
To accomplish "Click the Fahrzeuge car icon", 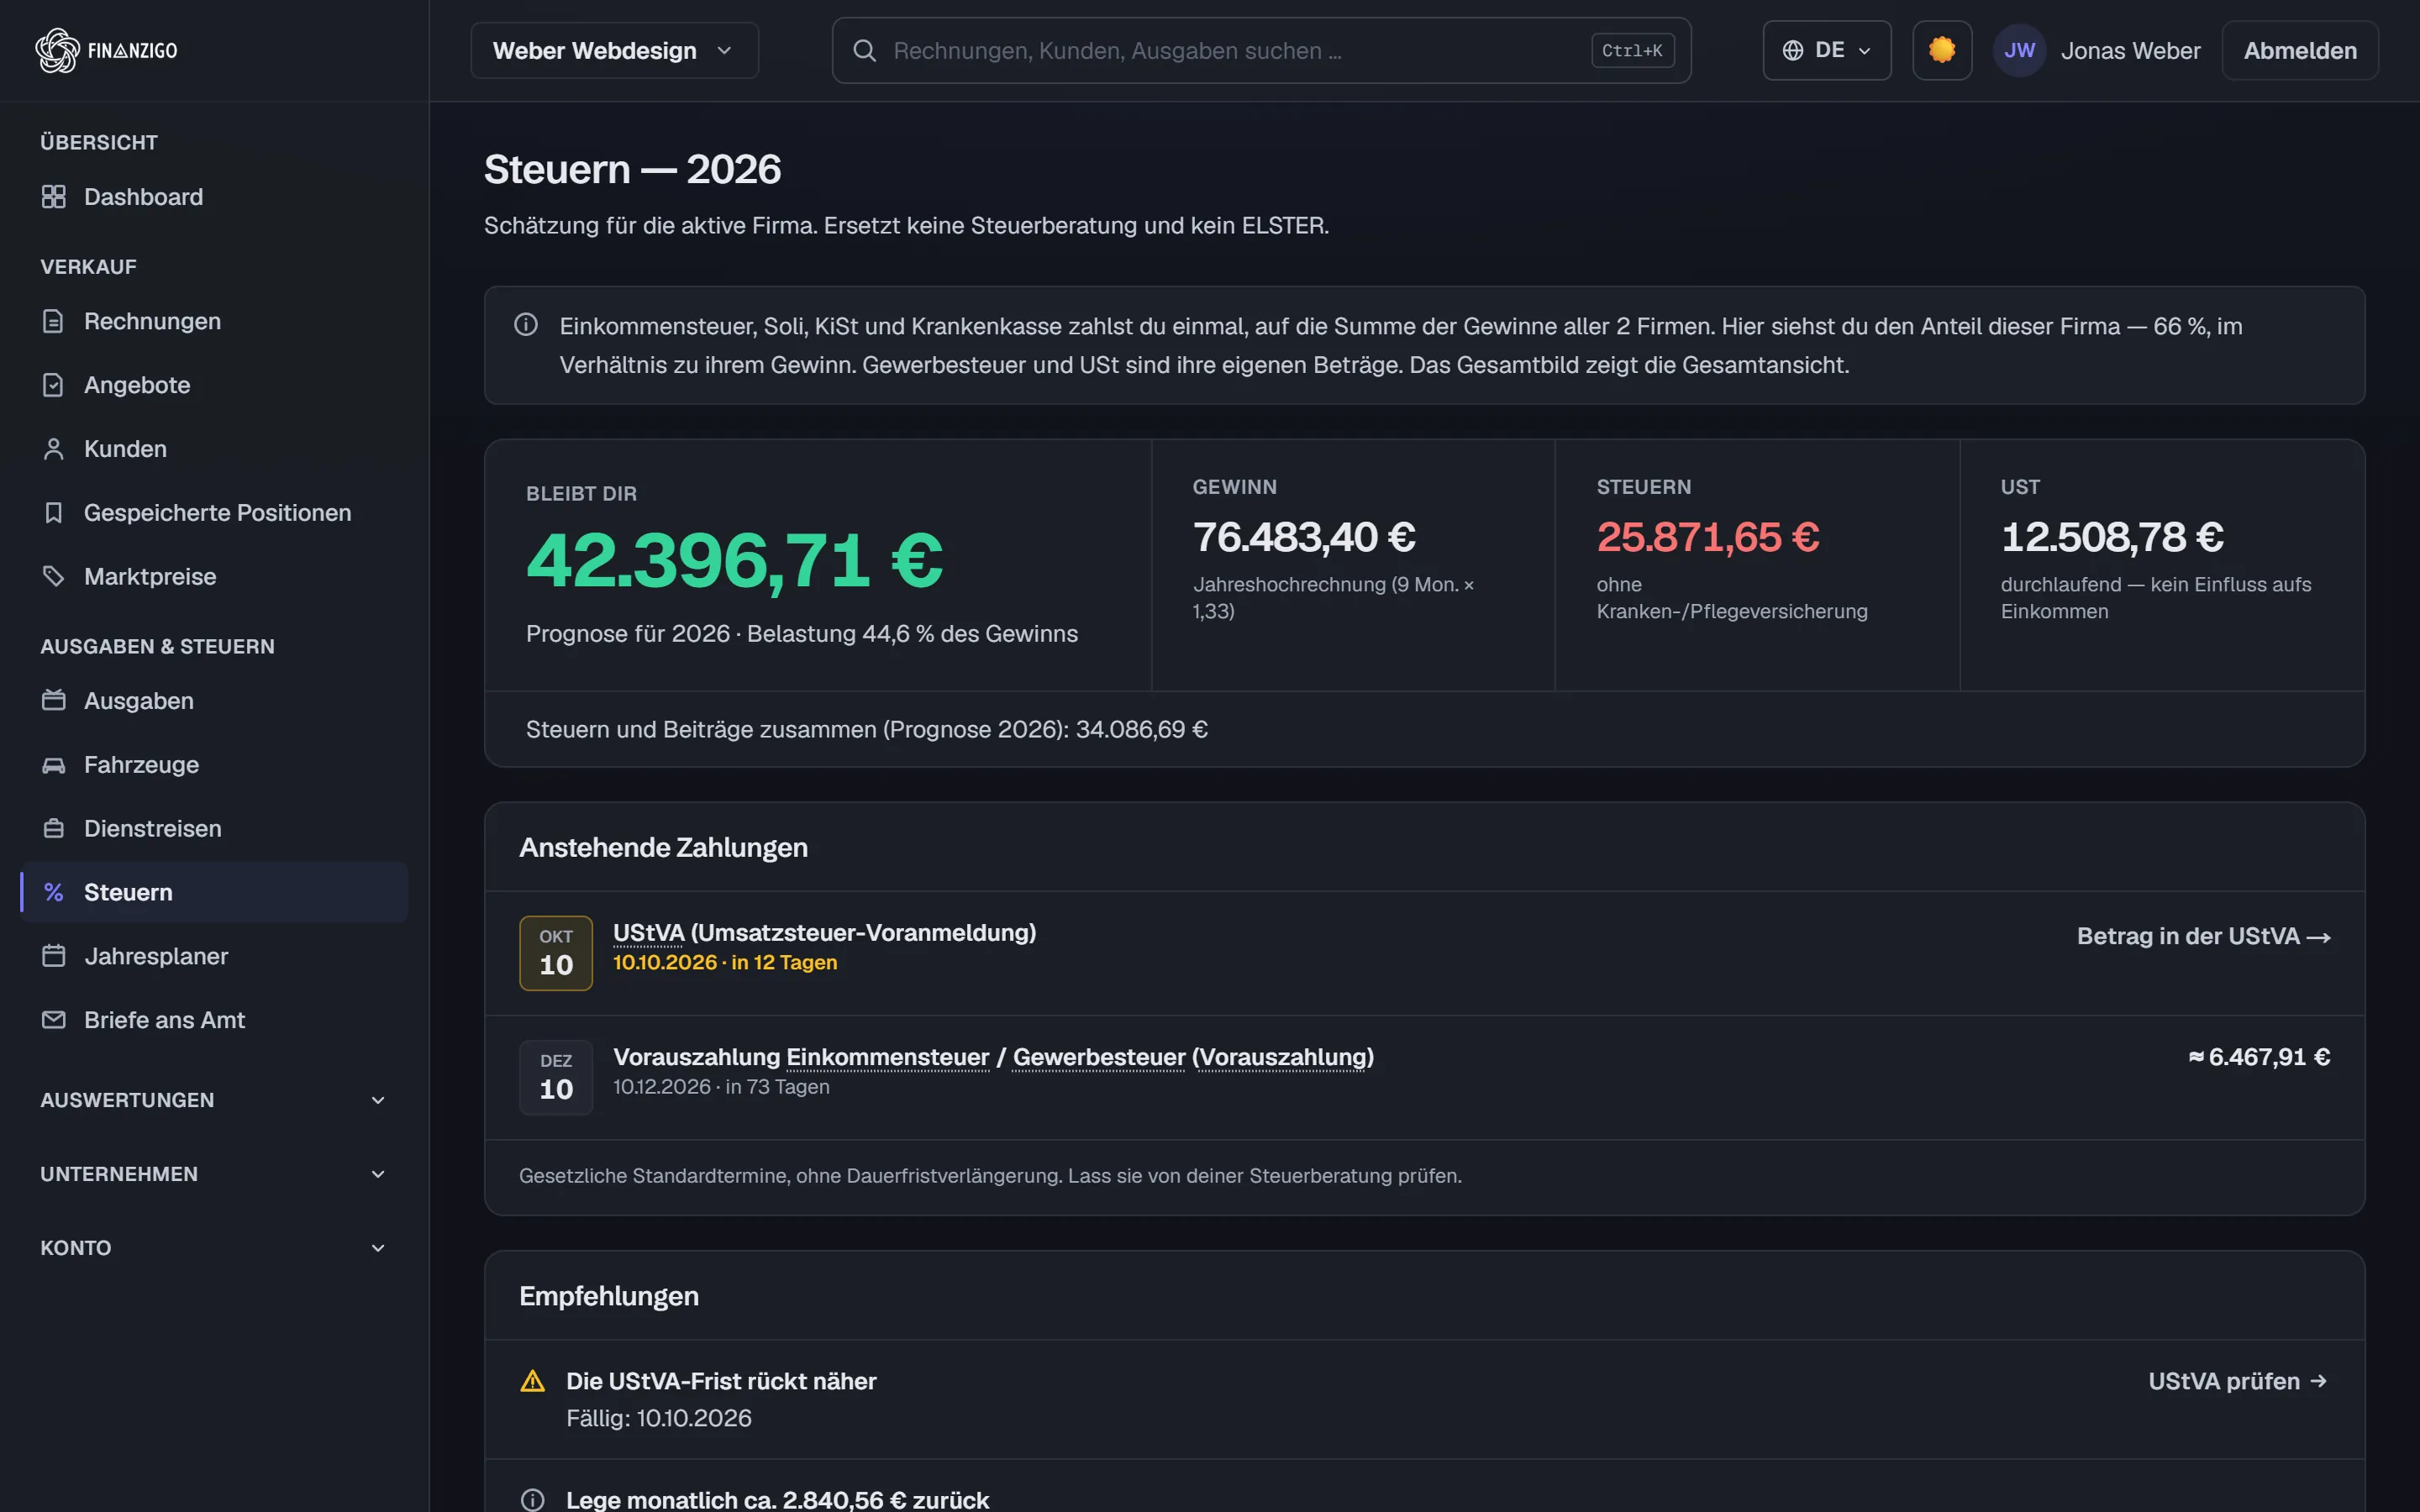I will 54,765.
